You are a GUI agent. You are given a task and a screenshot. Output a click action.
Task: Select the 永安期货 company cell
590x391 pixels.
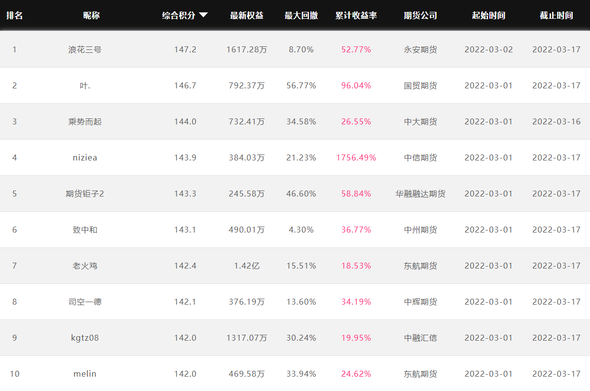[420, 49]
